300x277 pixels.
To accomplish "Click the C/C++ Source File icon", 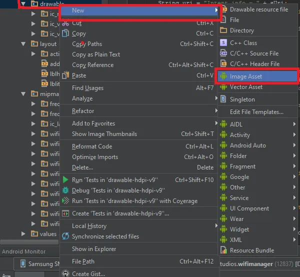I will coord(223,53).
